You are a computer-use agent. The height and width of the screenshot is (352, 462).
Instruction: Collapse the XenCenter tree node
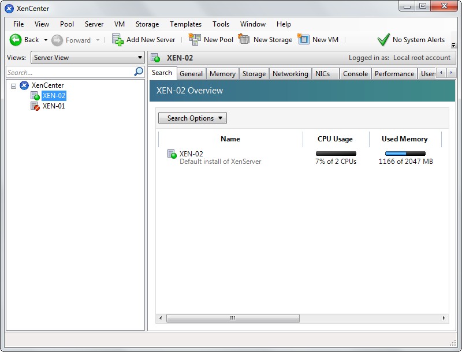pos(13,86)
